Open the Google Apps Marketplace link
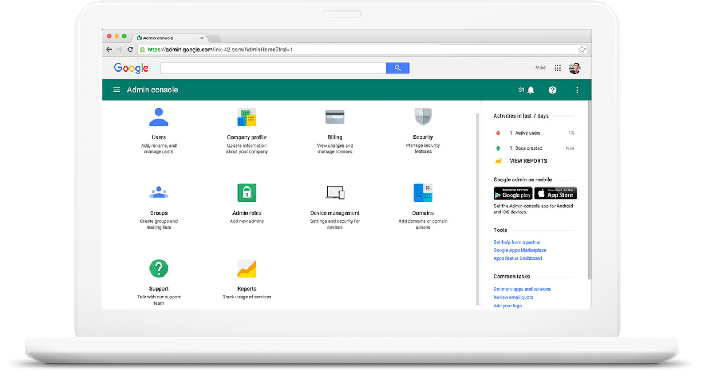The height and width of the screenshot is (379, 704). [x=520, y=251]
